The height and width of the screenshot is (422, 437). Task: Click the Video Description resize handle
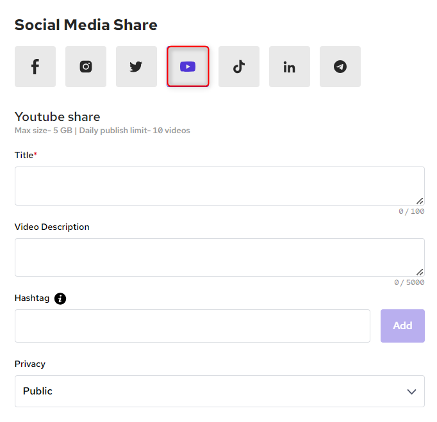420,272
